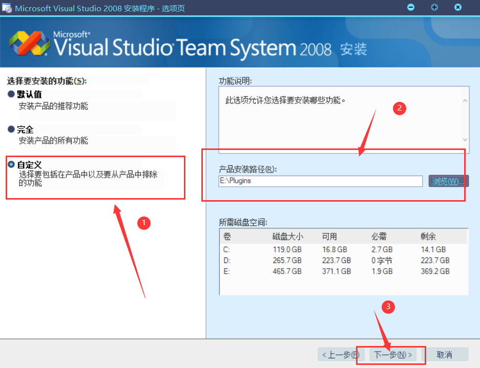Select the 默认值 radio button

(11, 95)
